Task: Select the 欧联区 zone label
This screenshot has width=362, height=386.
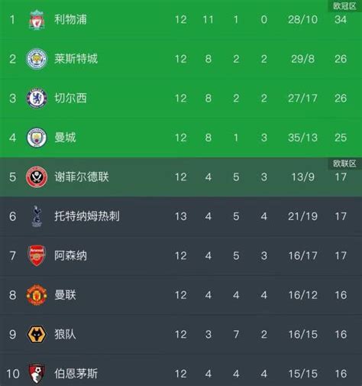Action: pos(344,164)
